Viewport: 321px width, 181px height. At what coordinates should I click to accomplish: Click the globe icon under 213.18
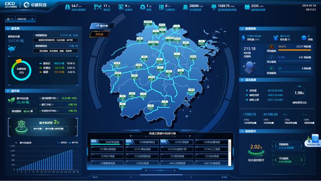(250, 67)
